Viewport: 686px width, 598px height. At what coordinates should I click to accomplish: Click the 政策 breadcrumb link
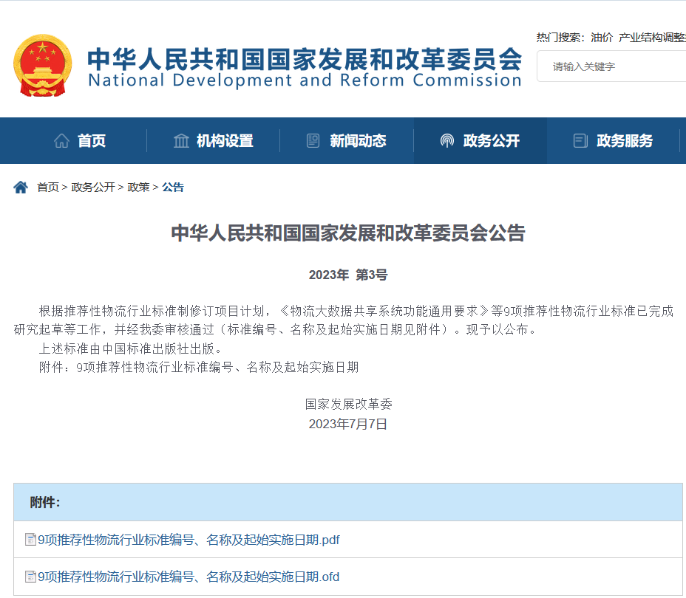[138, 188]
